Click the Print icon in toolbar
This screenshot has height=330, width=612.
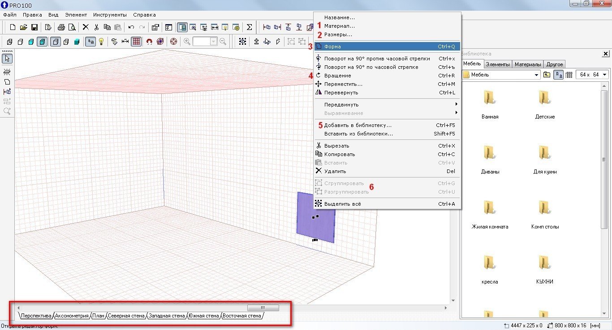tap(61, 27)
